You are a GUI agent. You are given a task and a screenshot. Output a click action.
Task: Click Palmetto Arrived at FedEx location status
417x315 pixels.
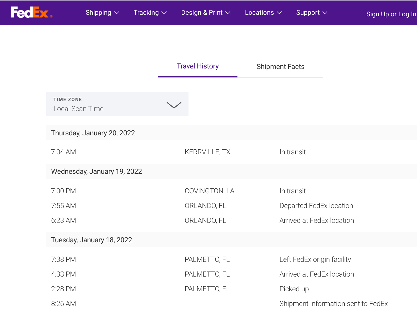click(x=317, y=274)
